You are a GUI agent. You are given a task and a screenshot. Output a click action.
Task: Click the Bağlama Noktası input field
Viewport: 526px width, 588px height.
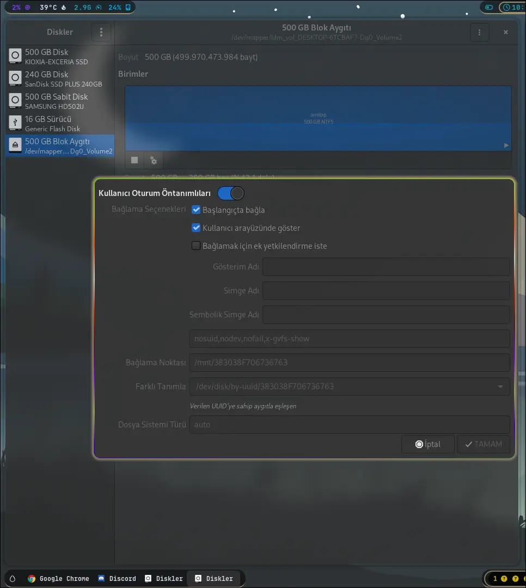pos(349,363)
